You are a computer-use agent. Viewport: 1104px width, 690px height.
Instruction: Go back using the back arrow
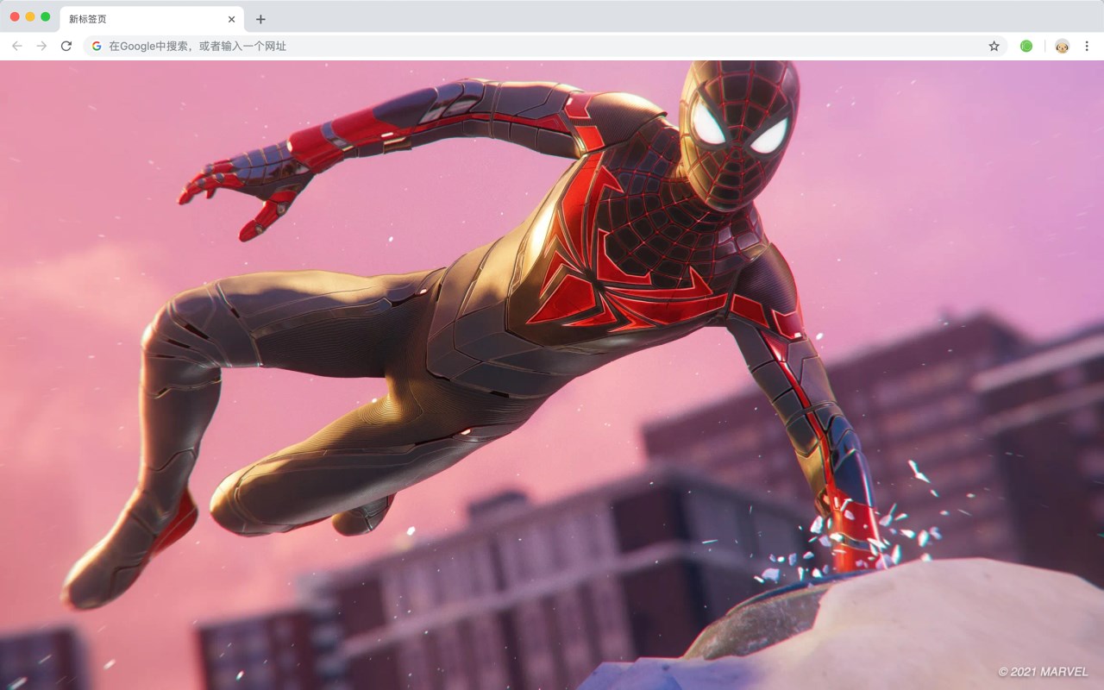(x=17, y=46)
